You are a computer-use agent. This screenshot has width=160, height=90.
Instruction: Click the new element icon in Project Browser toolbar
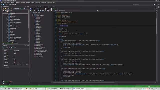[9, 9]
